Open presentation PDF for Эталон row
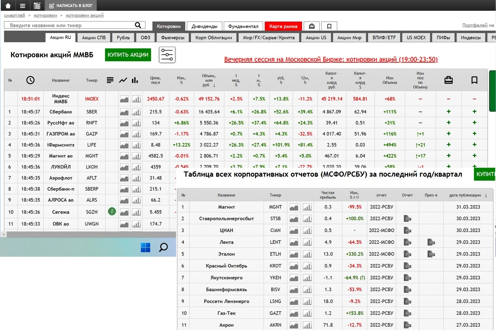496x330 pixels. click(431, 254)
